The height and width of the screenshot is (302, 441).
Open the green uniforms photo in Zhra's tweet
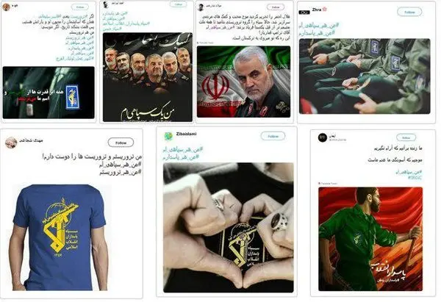[365, 76]
